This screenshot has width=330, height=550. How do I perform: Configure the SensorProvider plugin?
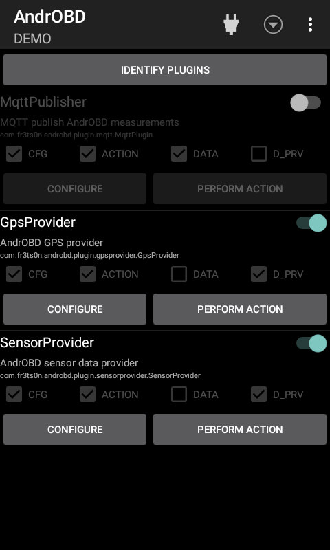coord(75,429)
